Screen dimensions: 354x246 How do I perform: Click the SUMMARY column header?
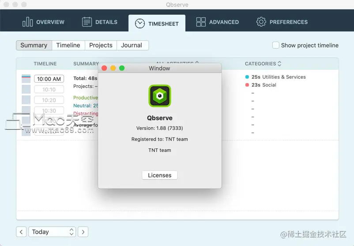click(x=86, y=64)
